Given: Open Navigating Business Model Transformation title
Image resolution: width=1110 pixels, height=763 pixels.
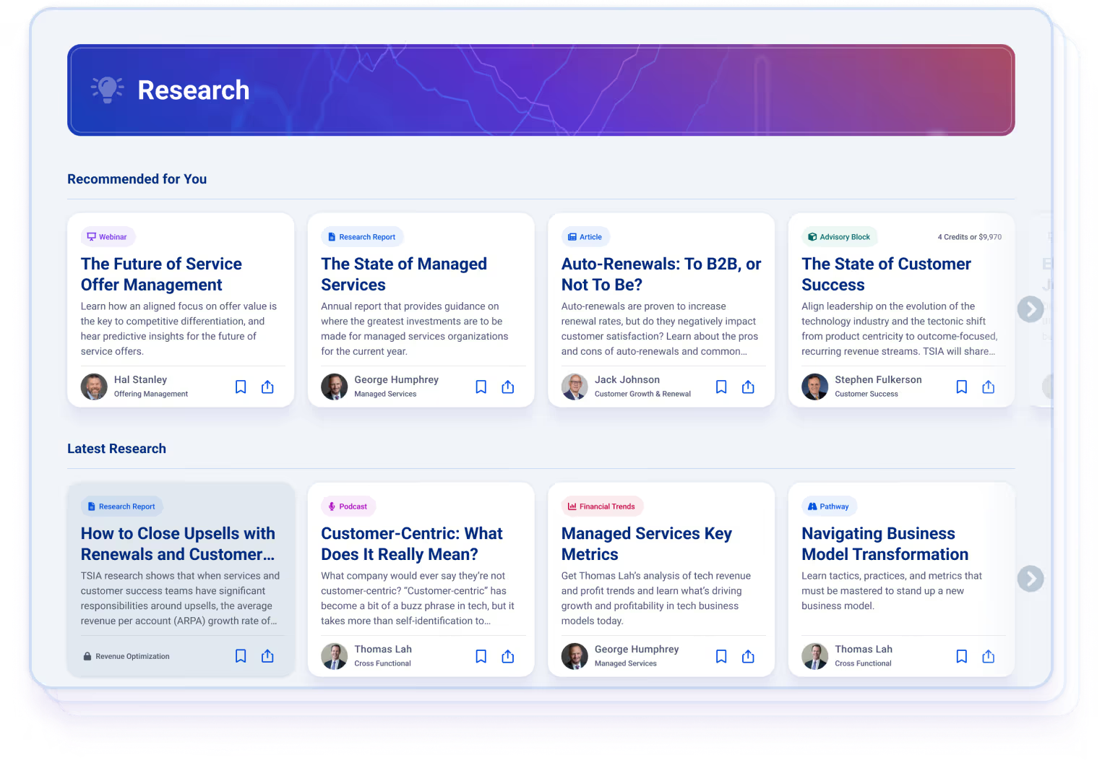Looking at the screenshot, I should click(x=885, y=544).
